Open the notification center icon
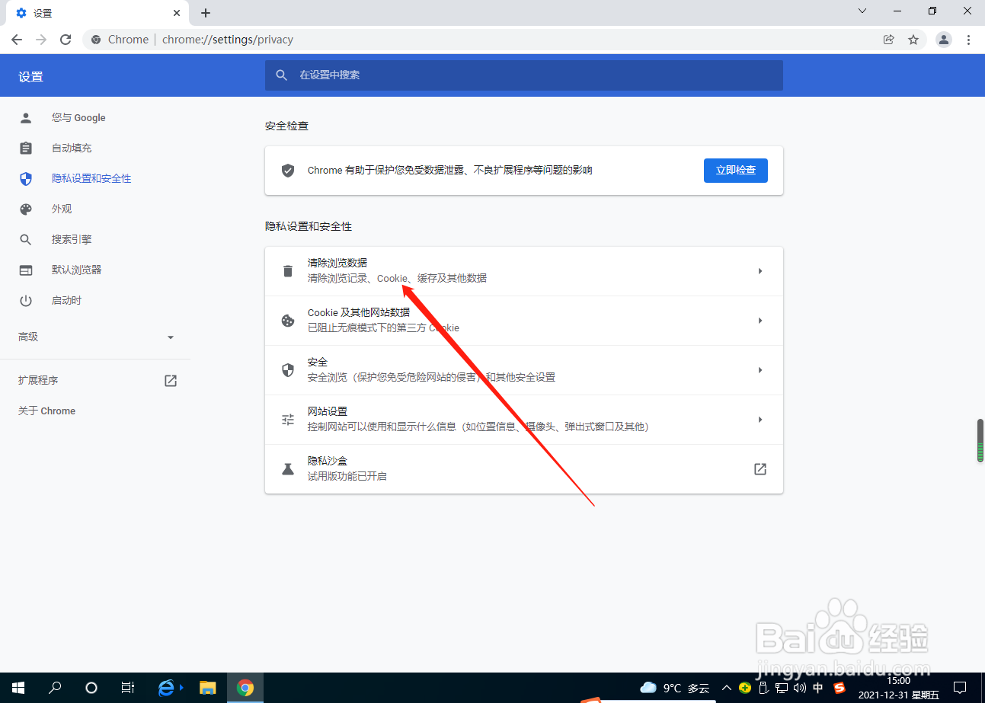985x703 pixels. coord(960,688)
